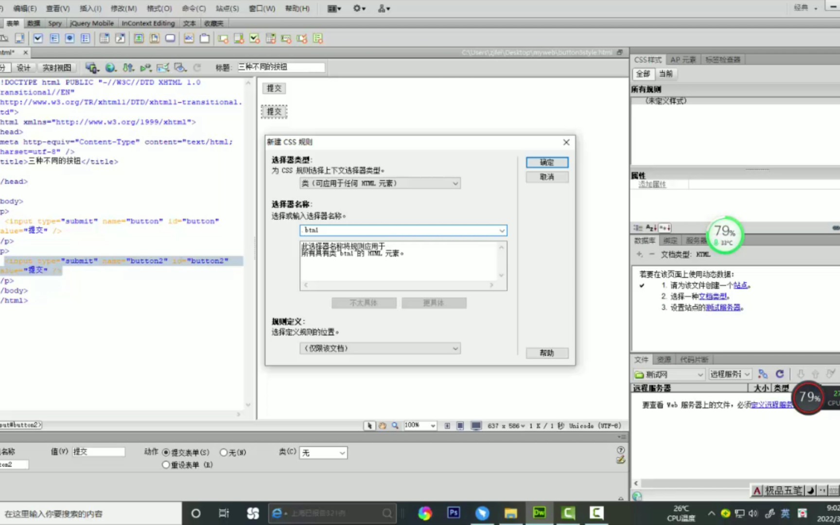The width and height of the screenshot is (840, 525).
Task: Insert Spry validation password widget
Action: (286, 38)
